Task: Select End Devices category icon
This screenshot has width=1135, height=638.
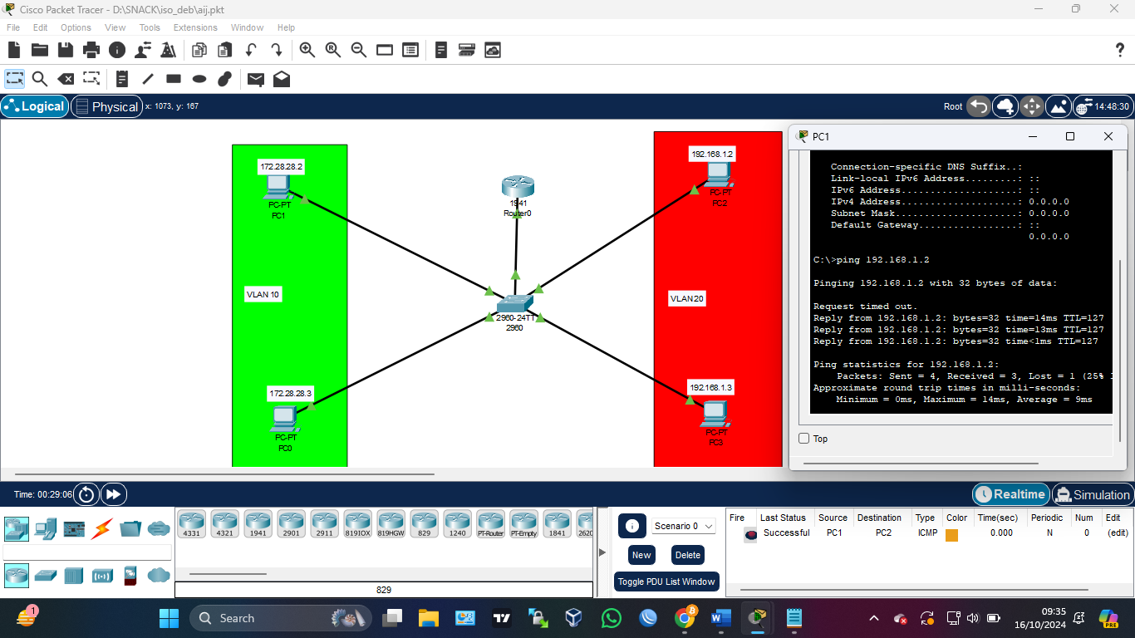Action: point(45,528)
